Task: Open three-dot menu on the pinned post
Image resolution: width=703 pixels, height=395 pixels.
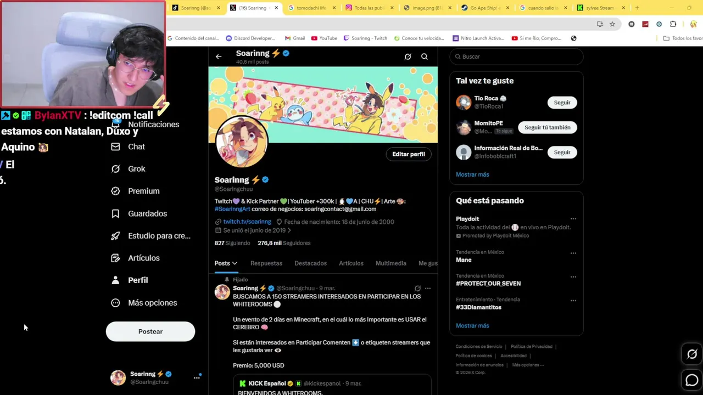Action: [x=428, y=288]
